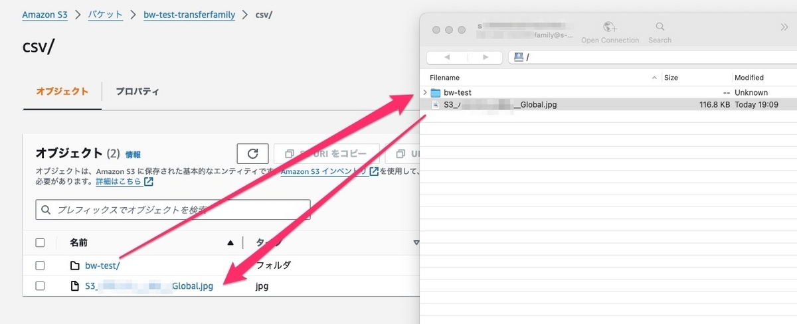Viewport: 797px width, 324px height.
Task: Sort by Modified column header
Action: click(749, 78)
